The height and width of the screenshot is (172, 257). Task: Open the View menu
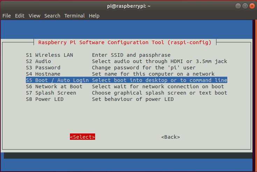point(34,16)
